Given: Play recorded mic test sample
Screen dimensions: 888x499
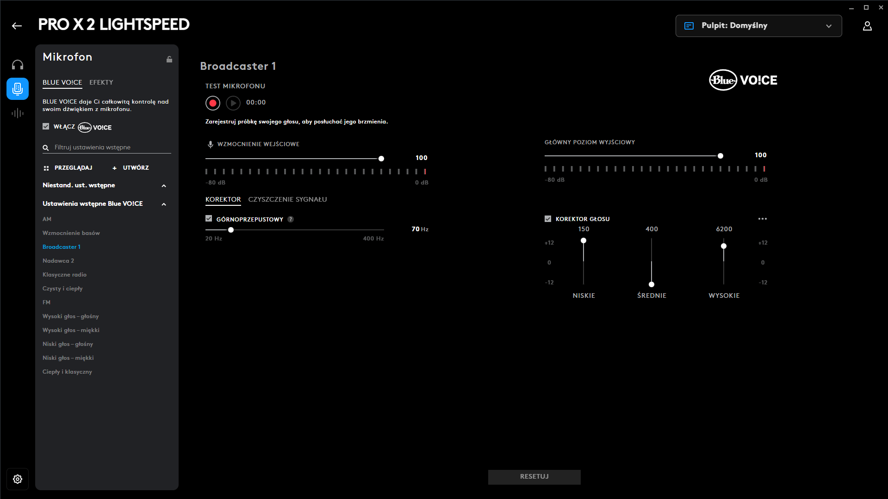Looking at the screenshot, I should (x=233, y=103).
